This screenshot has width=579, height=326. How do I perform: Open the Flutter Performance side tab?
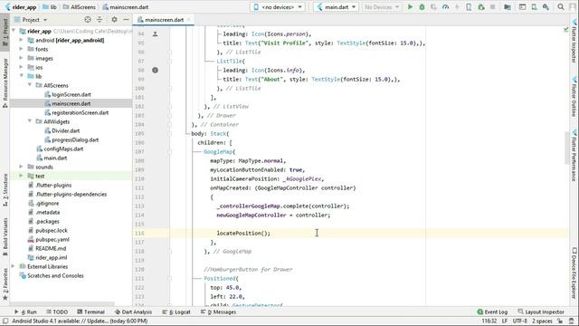point(574,155)
